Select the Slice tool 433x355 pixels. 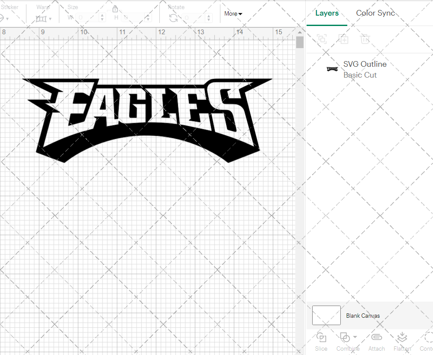(x=321, y=342)
